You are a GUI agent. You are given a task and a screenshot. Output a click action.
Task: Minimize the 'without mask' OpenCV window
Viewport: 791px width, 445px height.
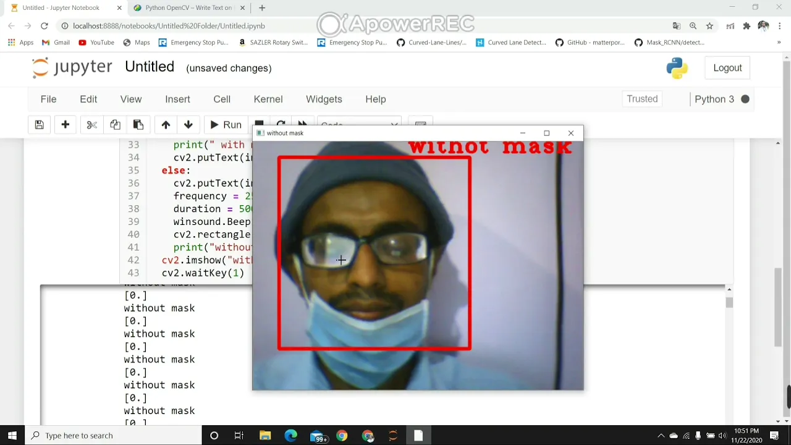pos(523,133)
